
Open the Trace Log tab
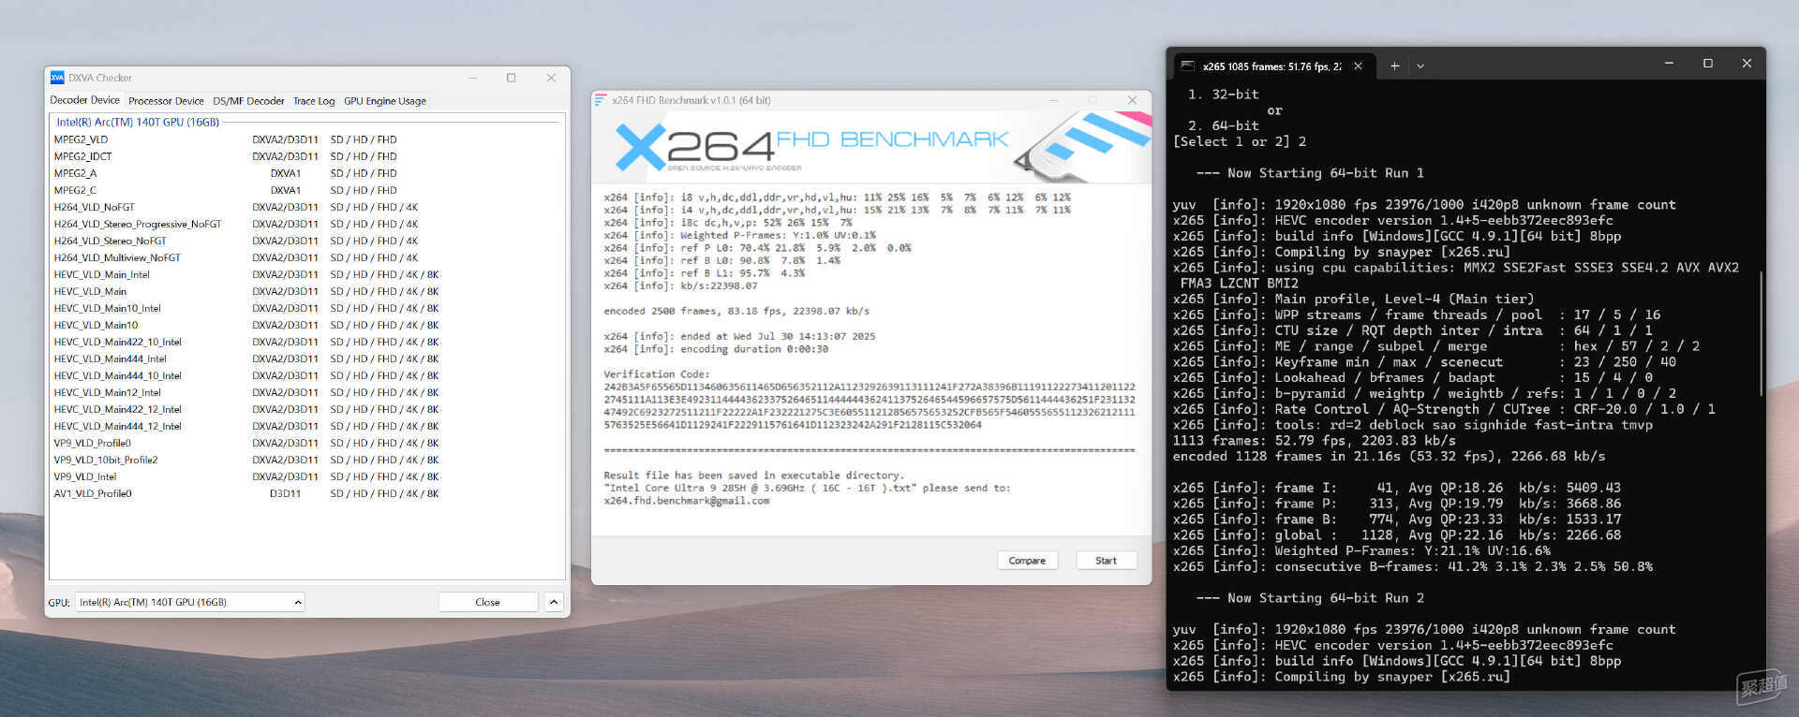pyautogui.click(x=314, y=101)
